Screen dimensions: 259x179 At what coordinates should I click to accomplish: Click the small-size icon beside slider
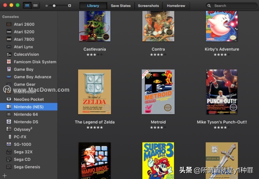click(47, 6)
